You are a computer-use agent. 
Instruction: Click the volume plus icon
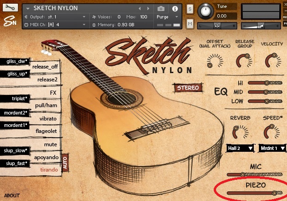pos(277,26)
